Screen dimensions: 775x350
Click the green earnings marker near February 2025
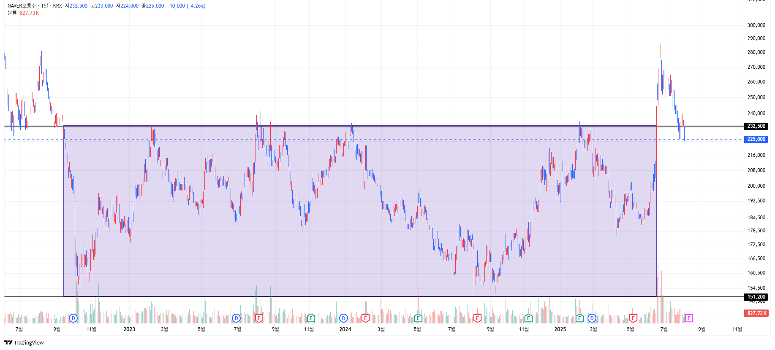579,318
